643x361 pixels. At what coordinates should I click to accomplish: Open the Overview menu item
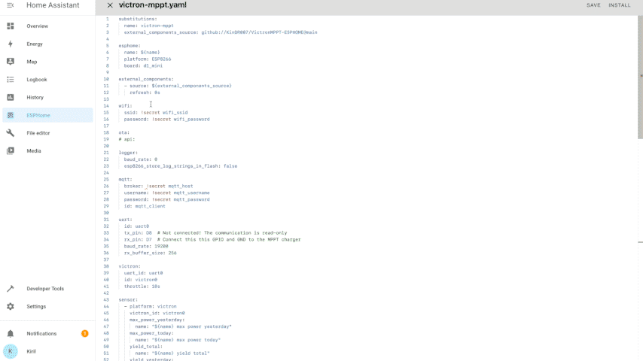pyautogui.click(x=38, y=26)
